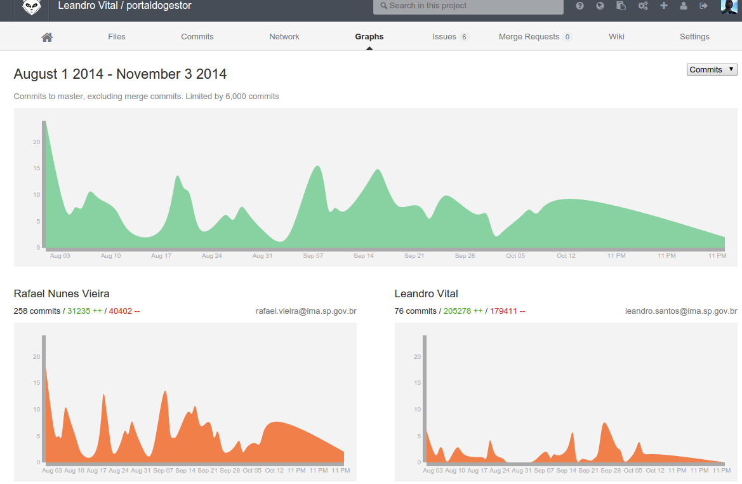The width and height of the screenshot is (742, 484).
Task: Click leandro.santos@ima.sp.gov.br email
Action: point(681,311)
